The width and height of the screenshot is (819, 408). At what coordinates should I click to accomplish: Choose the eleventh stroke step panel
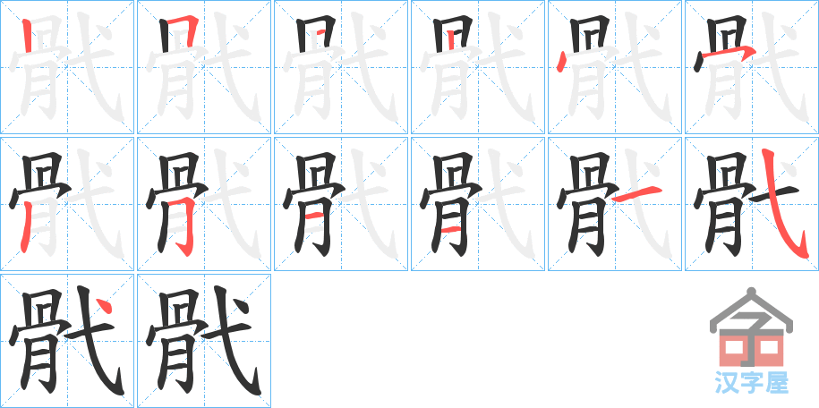(x=615, y=204)
